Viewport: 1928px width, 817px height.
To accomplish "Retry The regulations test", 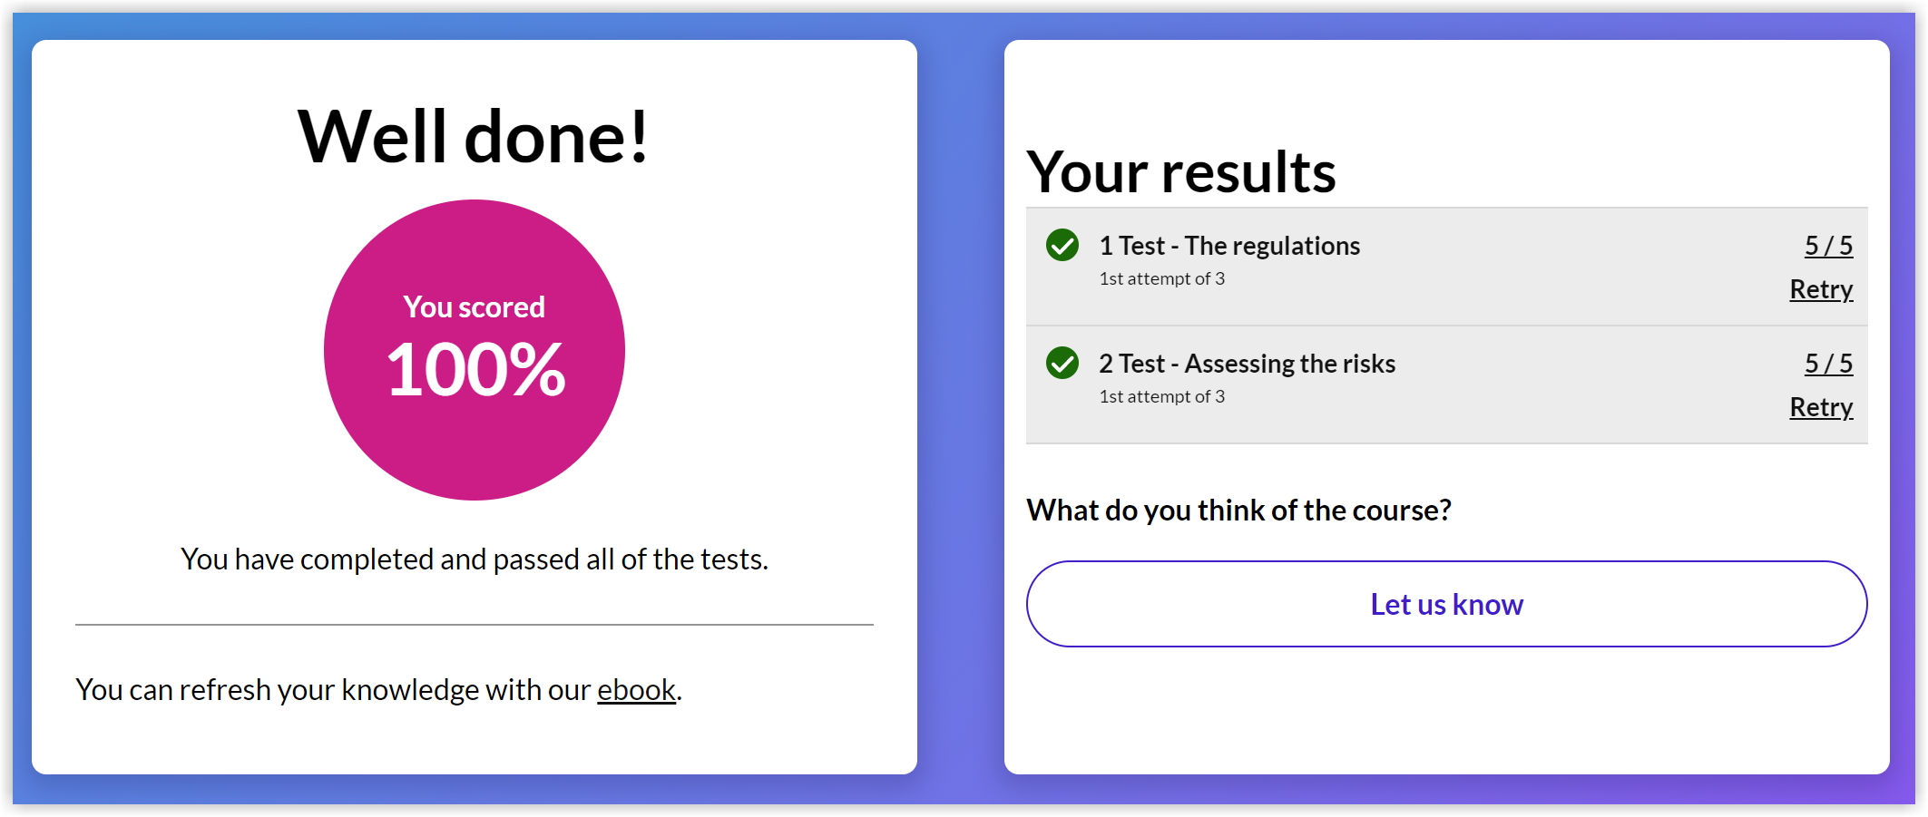I will pos(1820,289).
